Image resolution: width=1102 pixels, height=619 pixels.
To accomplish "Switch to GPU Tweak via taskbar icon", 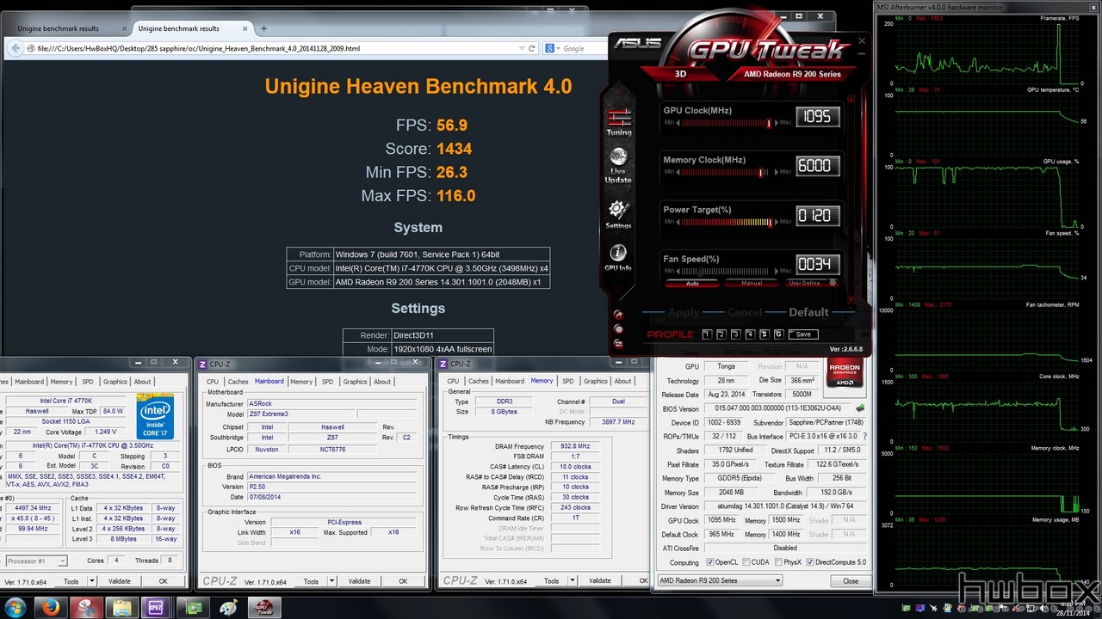I will pos(263,607).
